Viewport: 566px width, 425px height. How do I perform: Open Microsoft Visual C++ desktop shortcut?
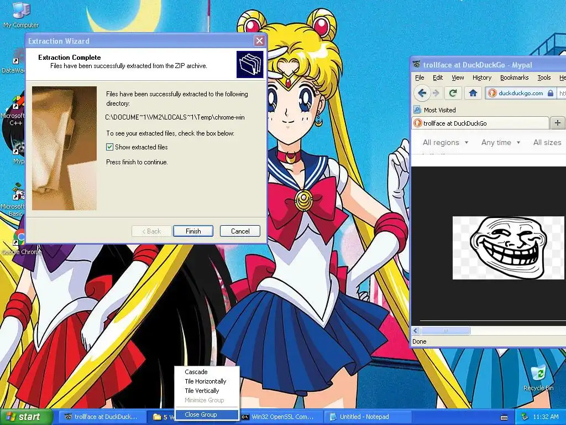(x=13, y=110)
